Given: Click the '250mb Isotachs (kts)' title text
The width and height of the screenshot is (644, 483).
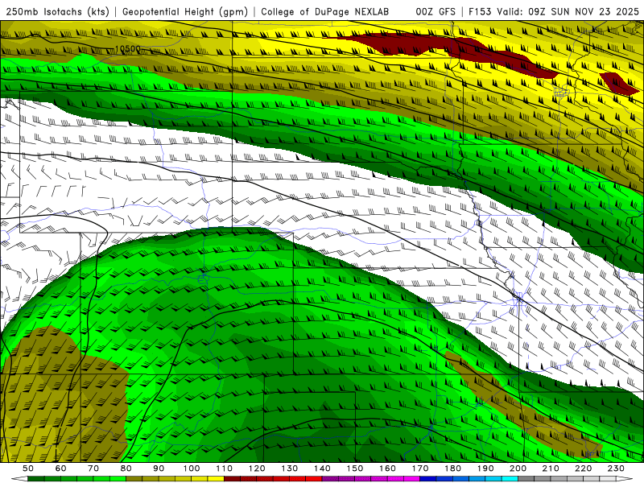Looking at the screenshot, I should pyautogui.click(x=57, y=12).
